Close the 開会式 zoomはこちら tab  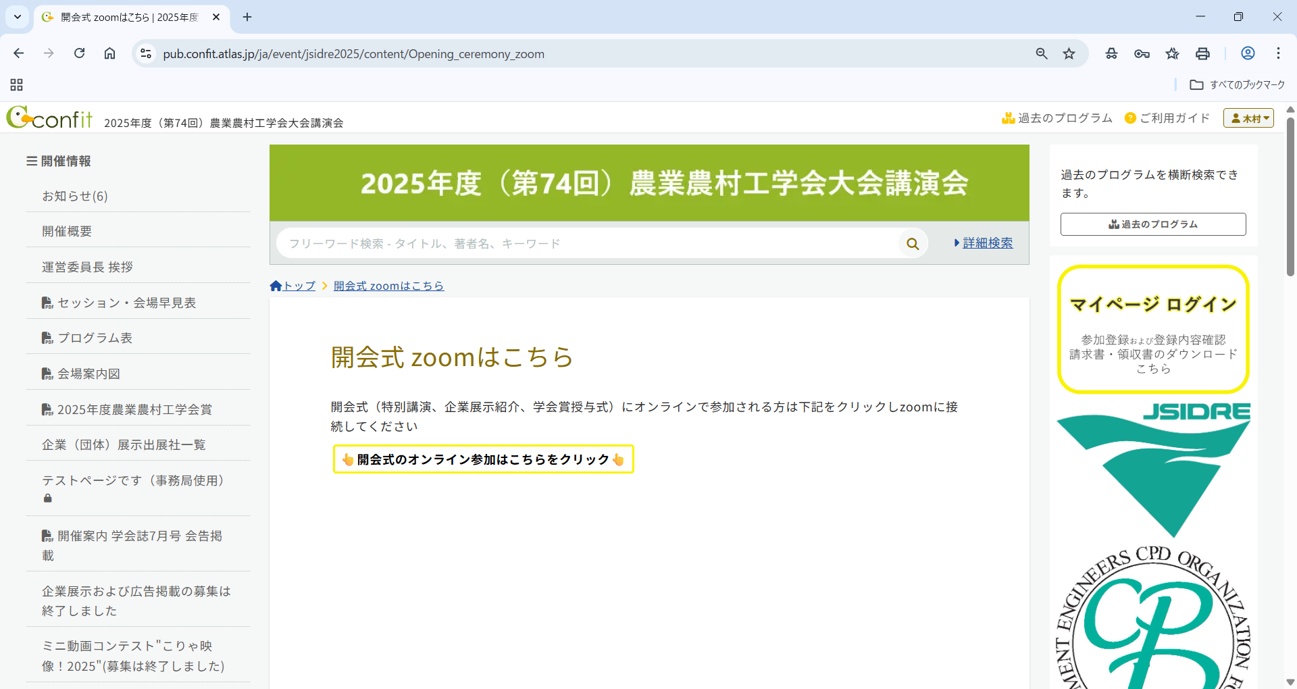pos(216,17)
